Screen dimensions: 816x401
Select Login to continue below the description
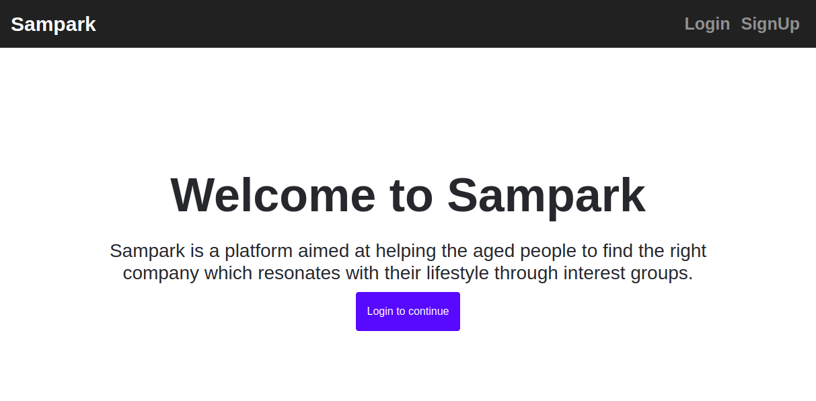pyautogui.click(x=408, y=311)
